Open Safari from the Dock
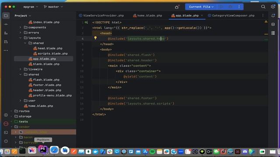The image size is (280, 157). (54, 150)
